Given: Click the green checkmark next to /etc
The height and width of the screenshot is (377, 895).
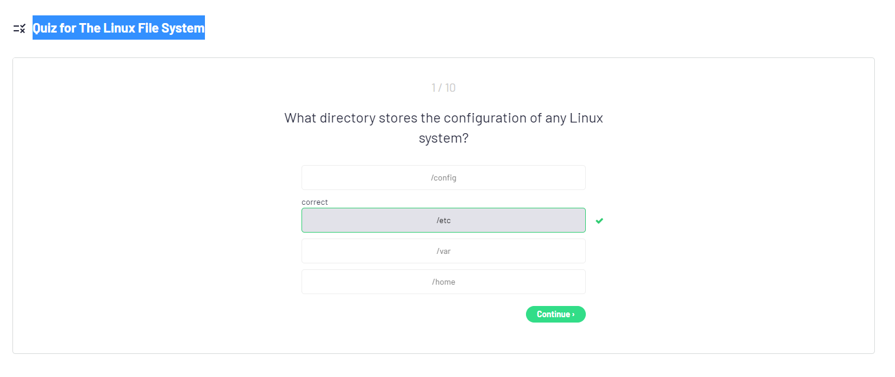Looking at the screenshot, I should [x=599, y=221].
